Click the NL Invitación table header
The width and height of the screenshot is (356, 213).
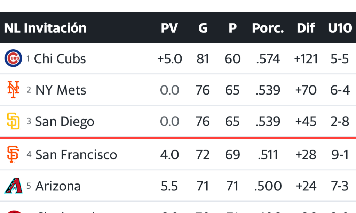point(45,28)
